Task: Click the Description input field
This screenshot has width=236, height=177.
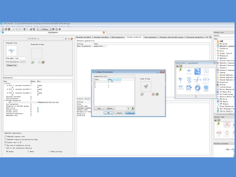Action: point(43,78)
